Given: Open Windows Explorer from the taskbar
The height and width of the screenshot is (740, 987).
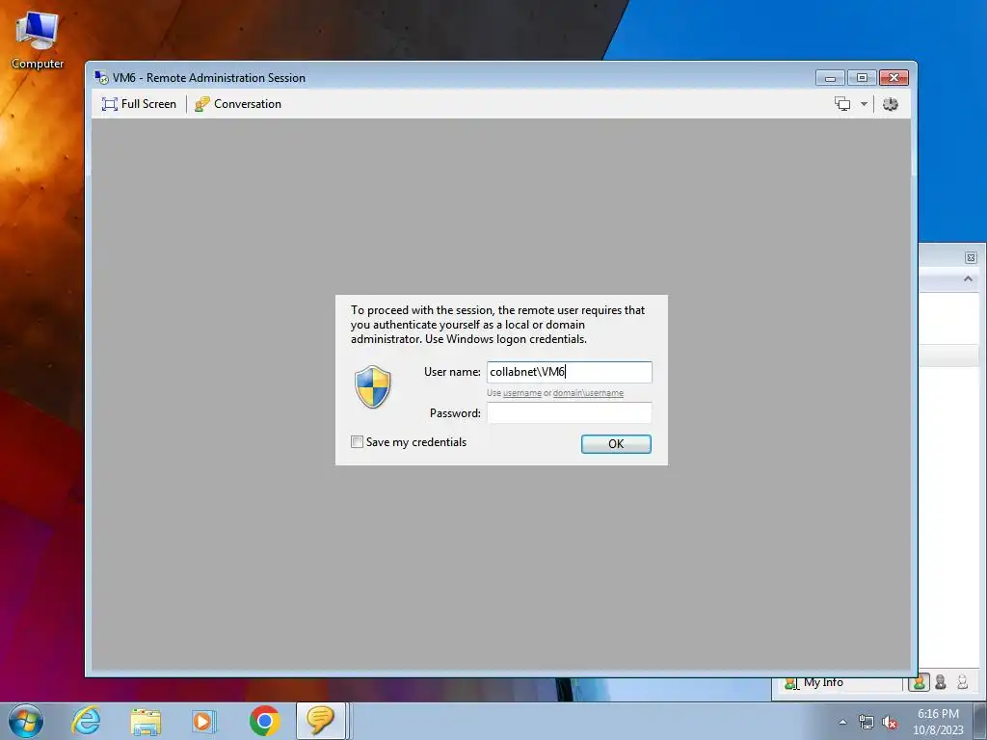Looking at the screenshot, I should [x=146, y=721].
